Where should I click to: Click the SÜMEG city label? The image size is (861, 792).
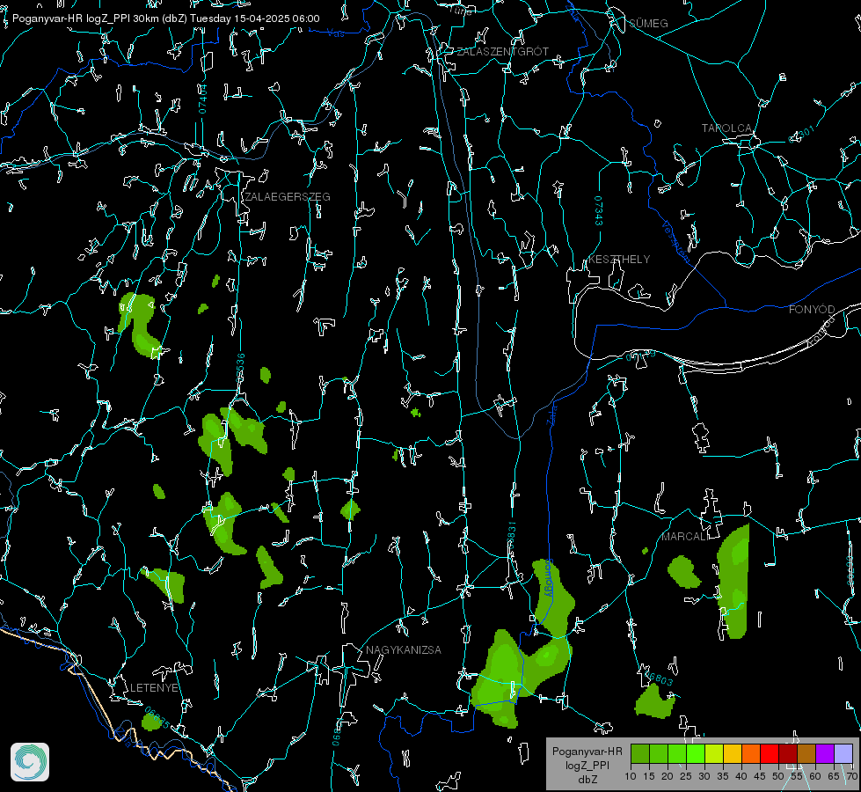pyautogui.click(x=648, y=23)
